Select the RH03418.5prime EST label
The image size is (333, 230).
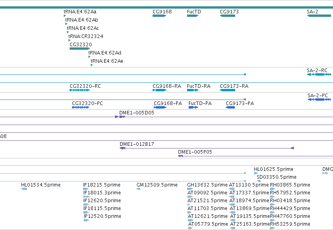(290, 201)
